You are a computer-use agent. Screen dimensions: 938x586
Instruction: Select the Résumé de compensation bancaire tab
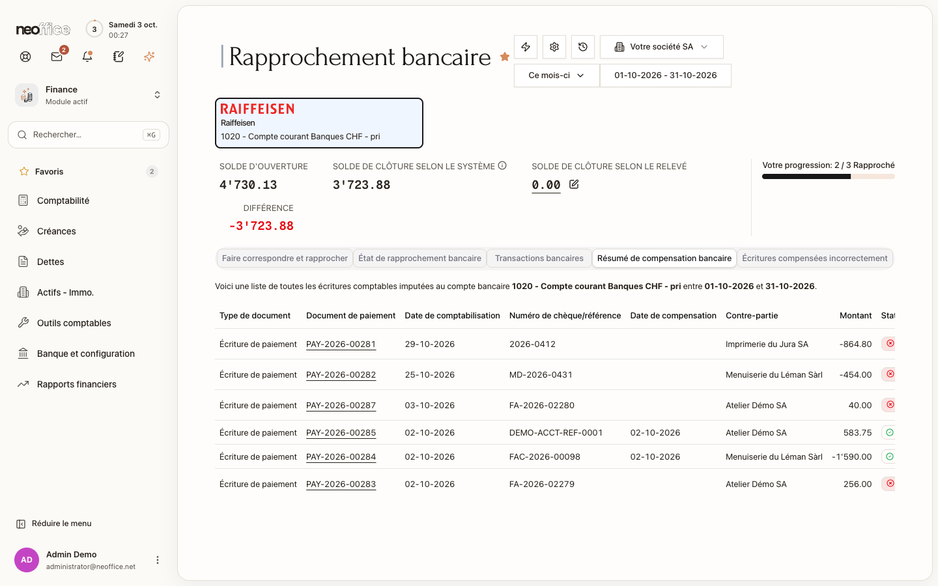tap(664, 258)
